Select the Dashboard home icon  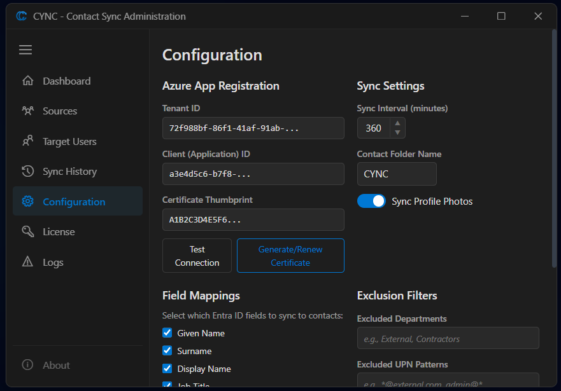click(x=28, y=81)
